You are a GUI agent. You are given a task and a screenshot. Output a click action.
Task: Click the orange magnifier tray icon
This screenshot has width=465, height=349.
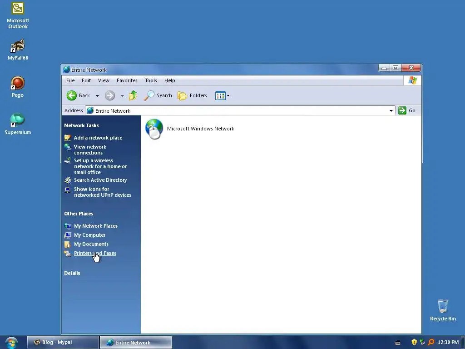[431, 342]
